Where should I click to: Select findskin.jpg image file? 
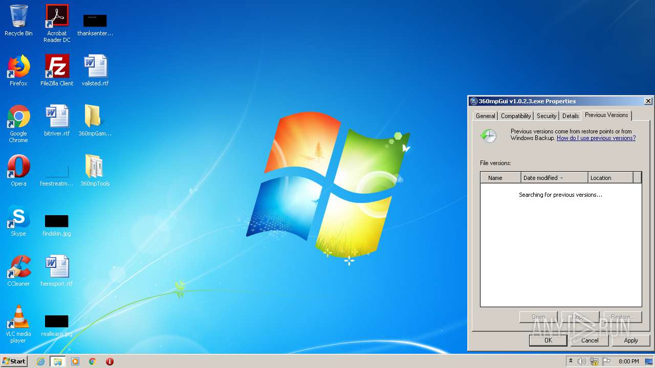tap(57, 225)
